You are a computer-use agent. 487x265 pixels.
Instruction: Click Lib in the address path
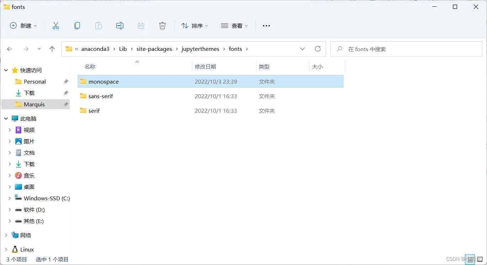(x=123, y=49)
